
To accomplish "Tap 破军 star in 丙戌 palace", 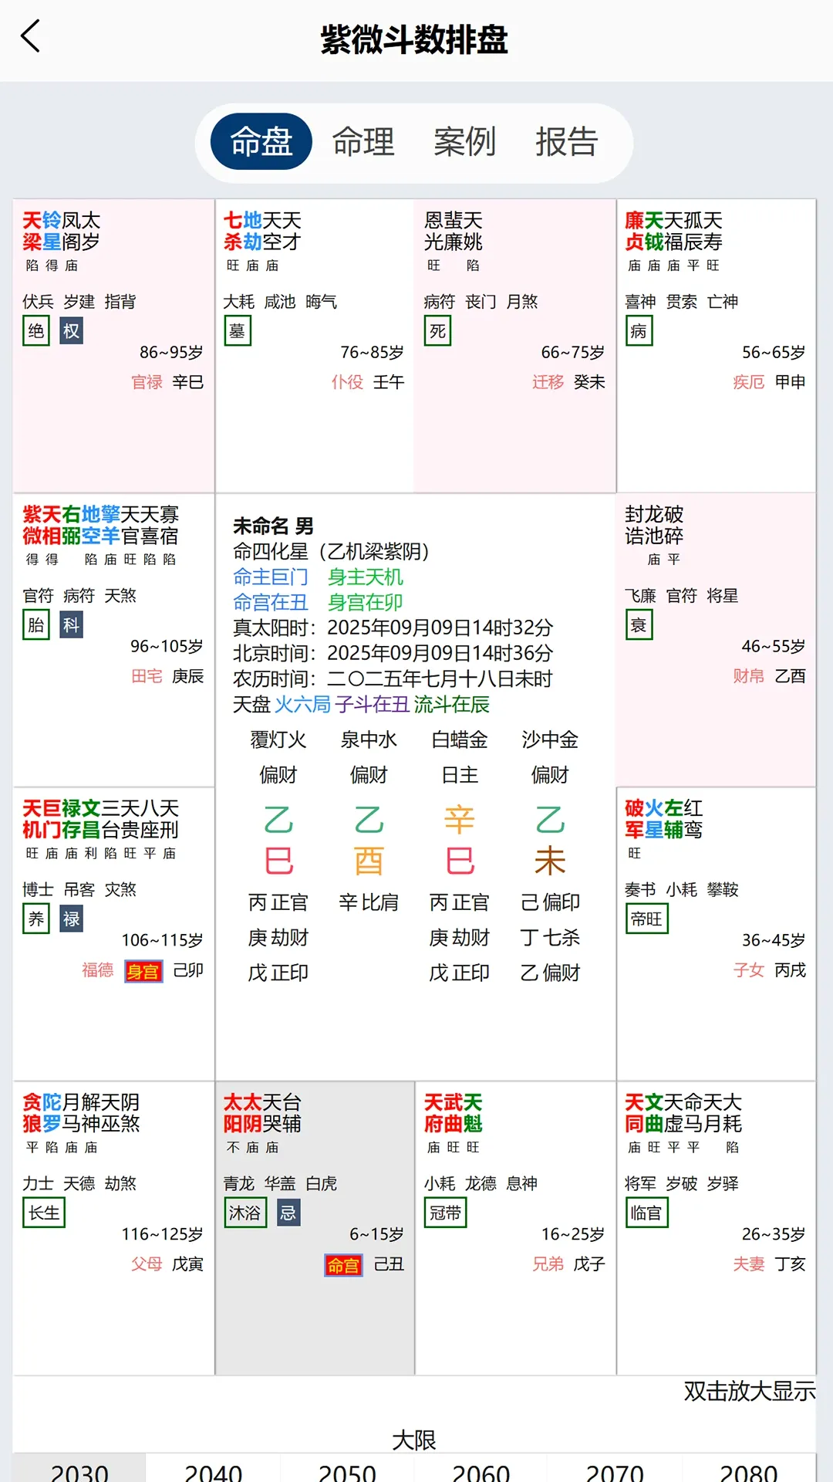I will [x=634, y=819].
